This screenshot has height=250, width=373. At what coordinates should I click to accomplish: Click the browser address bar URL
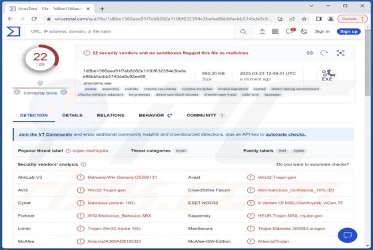click(x=163, y=19)
